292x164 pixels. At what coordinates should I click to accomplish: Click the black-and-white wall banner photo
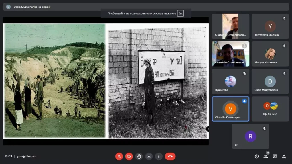click(x=157, y=83)
